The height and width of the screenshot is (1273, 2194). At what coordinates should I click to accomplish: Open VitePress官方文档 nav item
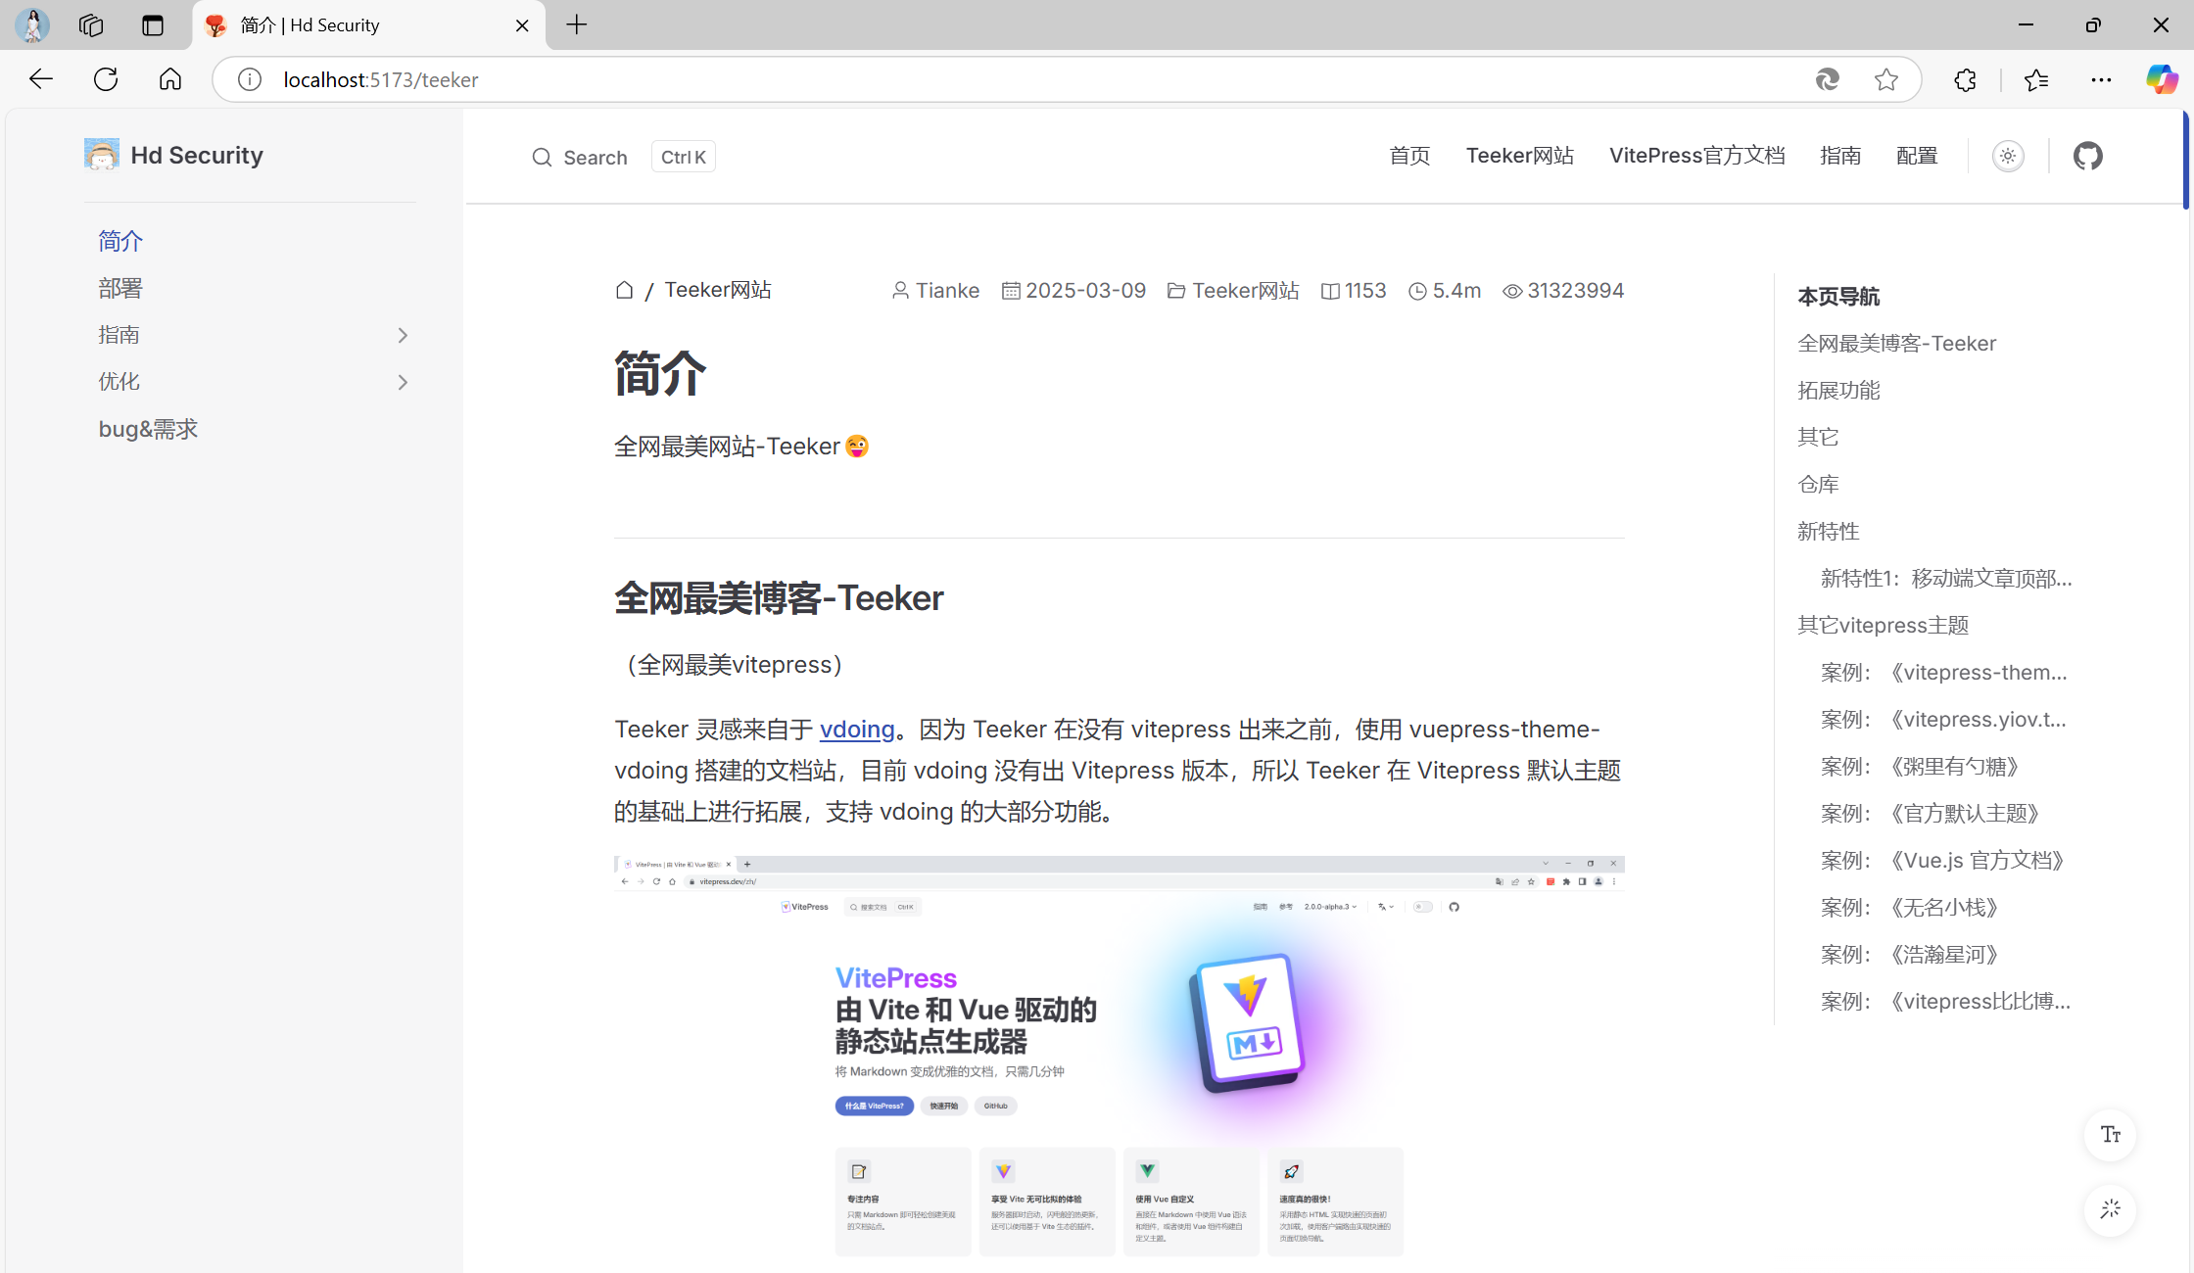tap(1696, 156)
